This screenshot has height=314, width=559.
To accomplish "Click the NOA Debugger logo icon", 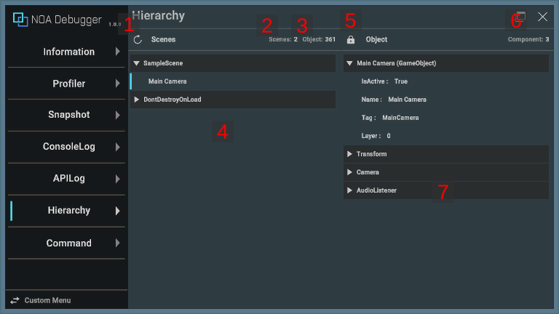I will pos(20,19).
